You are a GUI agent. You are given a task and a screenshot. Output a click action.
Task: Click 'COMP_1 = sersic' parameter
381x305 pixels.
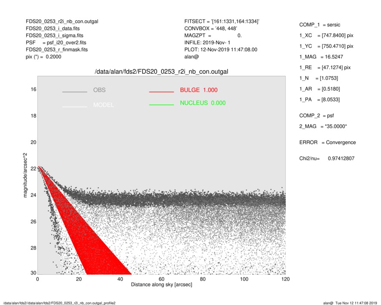pyautogui.click(x=320, y=25)
